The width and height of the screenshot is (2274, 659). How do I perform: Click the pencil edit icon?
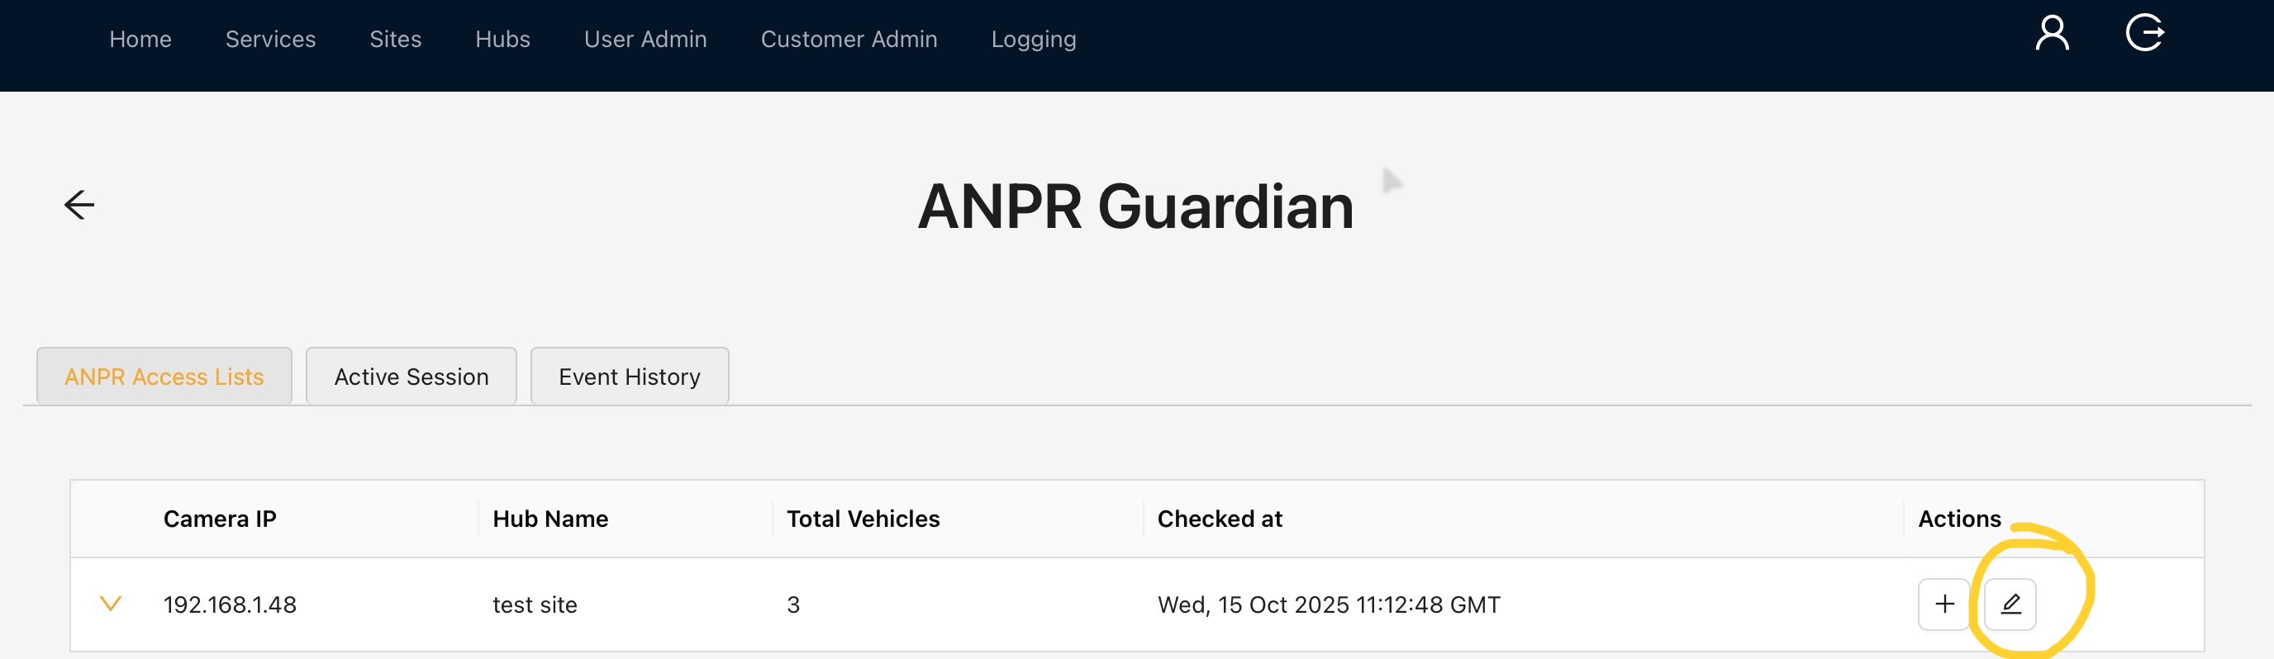2010,604
